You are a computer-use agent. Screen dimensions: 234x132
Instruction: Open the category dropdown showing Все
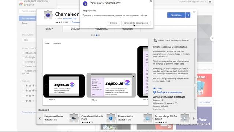(x=29, y=40)
